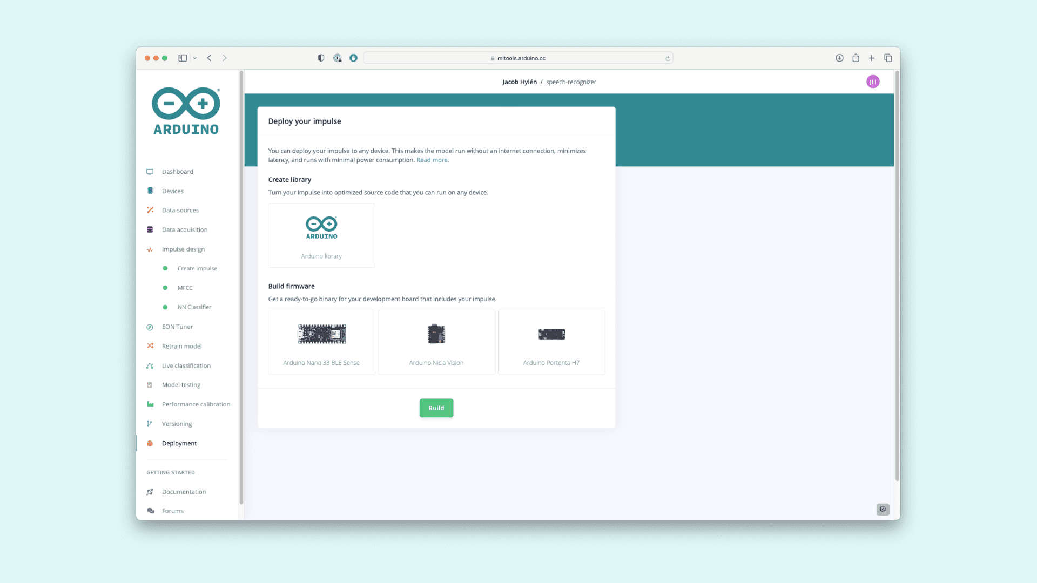Click the browser address bar
This screenshot has width=1037, height=583.
click(518, 58)
